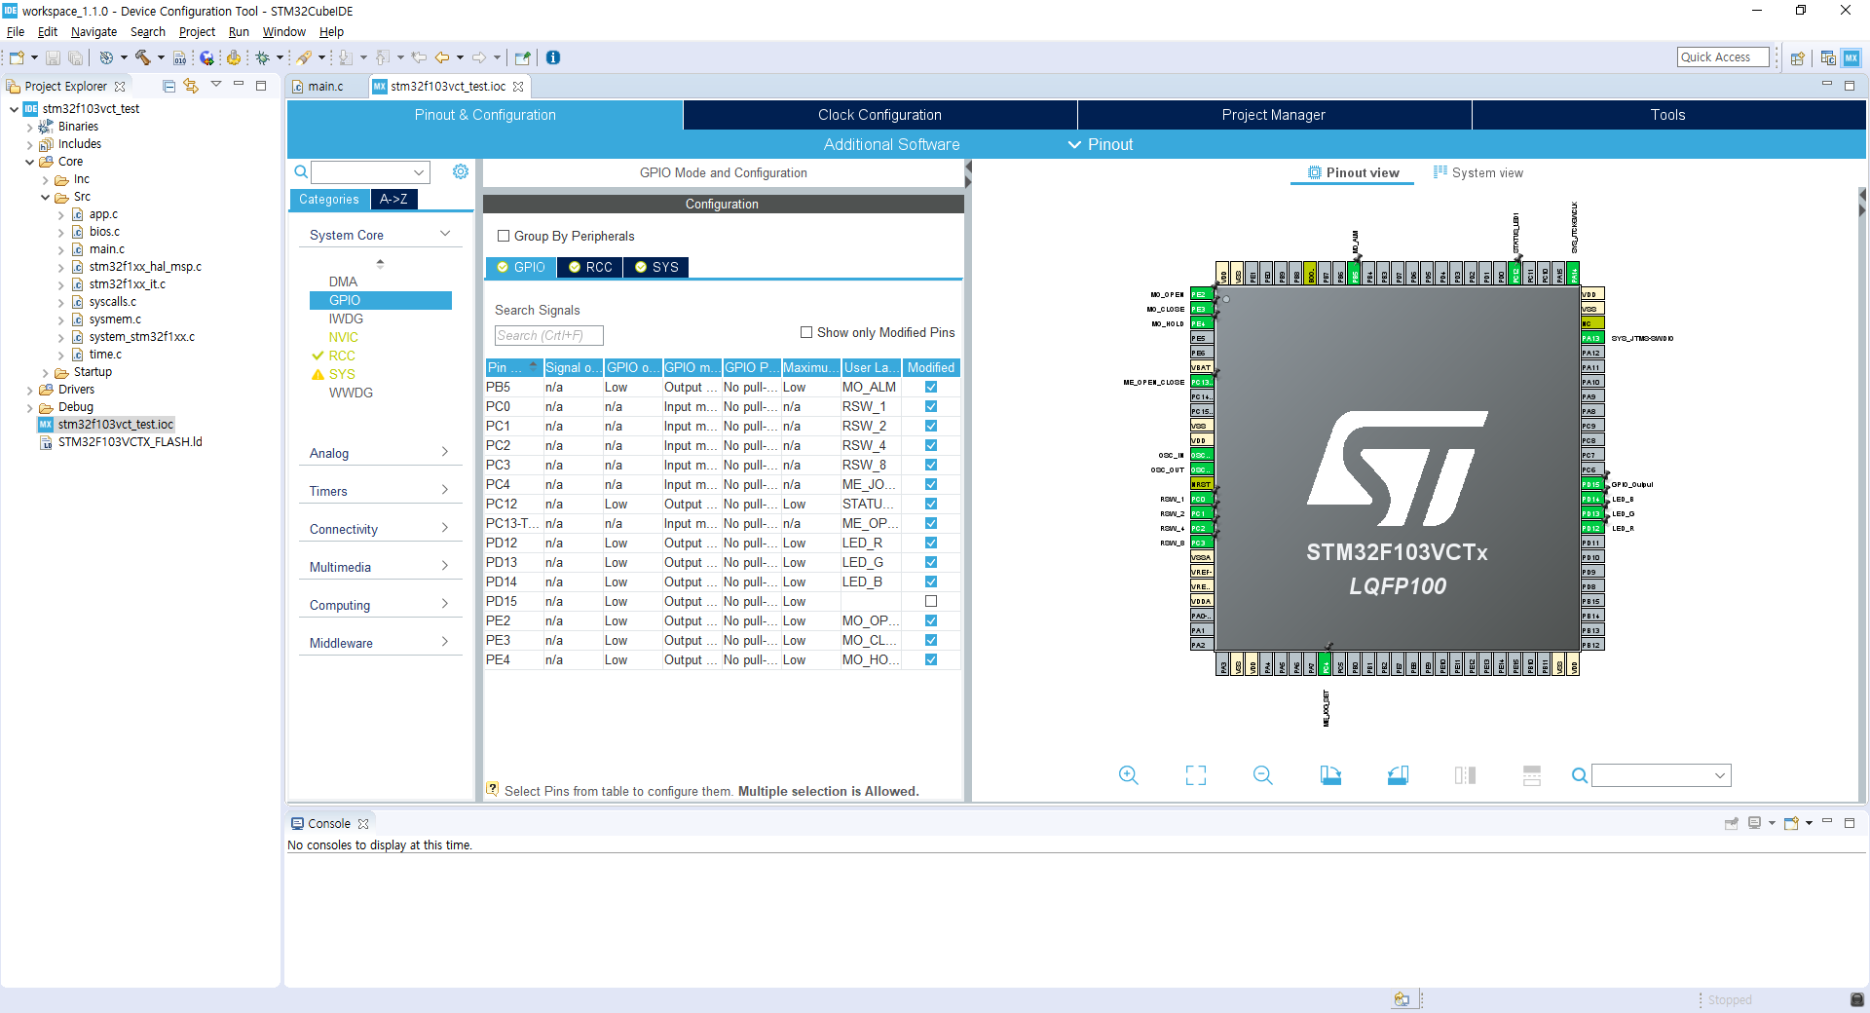Select the RCC tab in GPIO configuration
This screenshot has width=1870, height=1013.
pos(590,267)
